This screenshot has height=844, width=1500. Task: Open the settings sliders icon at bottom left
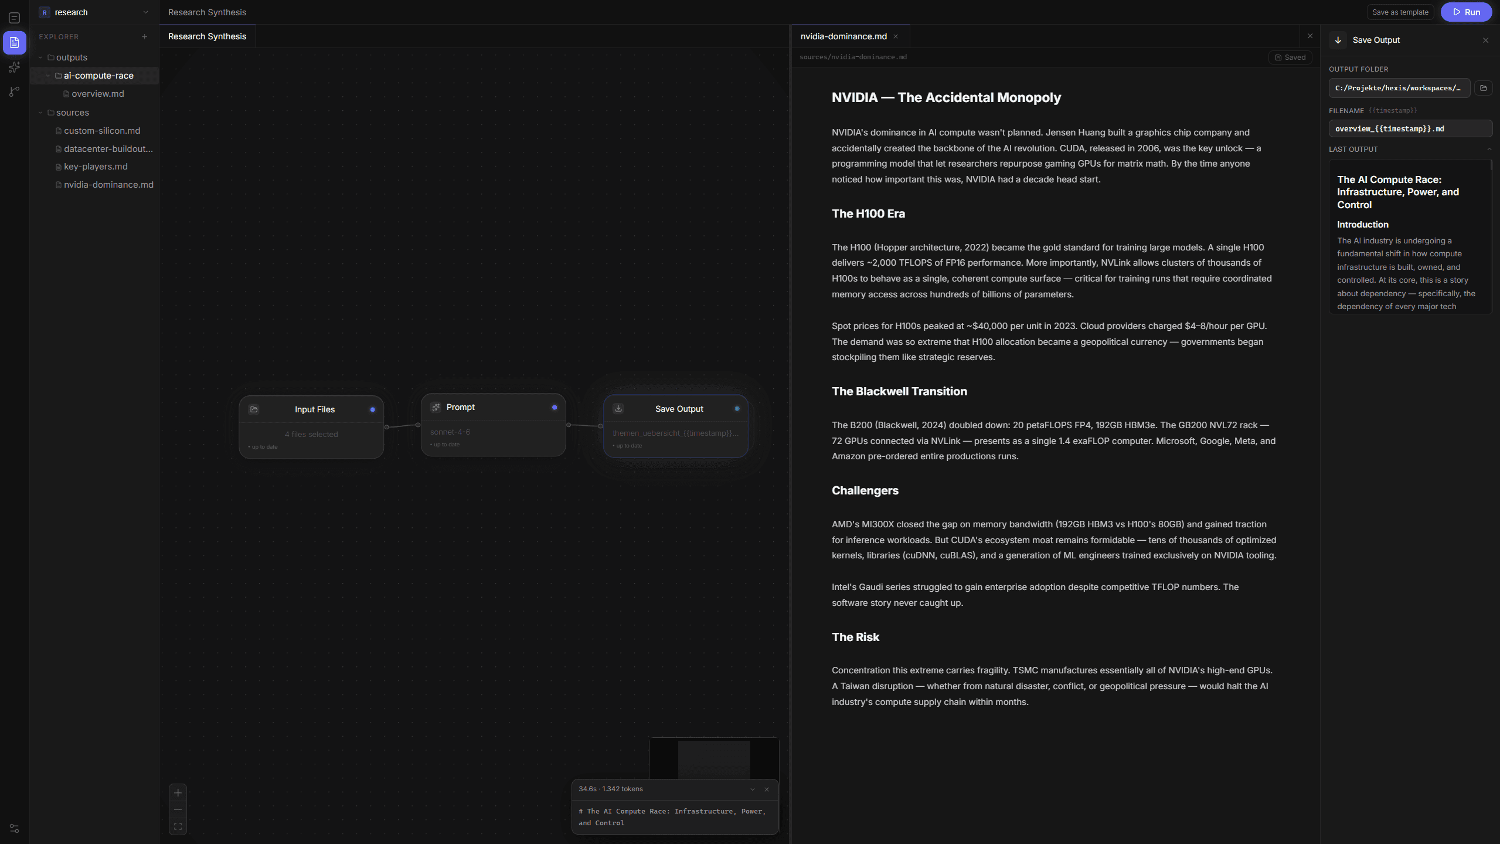15,828
